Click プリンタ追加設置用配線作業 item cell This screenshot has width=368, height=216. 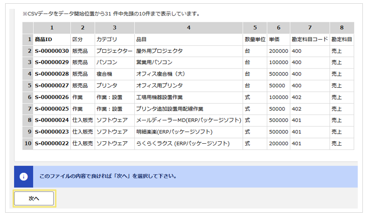point(189,109)
